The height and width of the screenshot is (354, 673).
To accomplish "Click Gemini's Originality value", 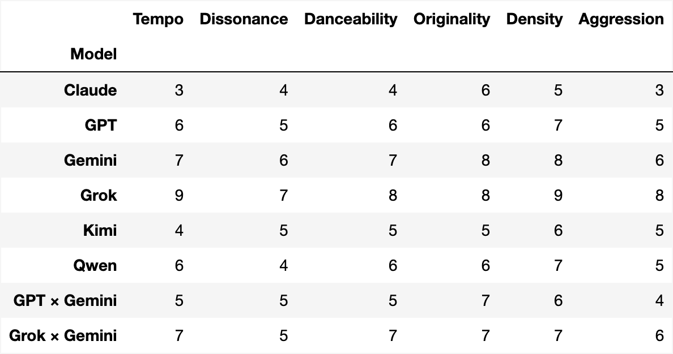I will (485, 160).
